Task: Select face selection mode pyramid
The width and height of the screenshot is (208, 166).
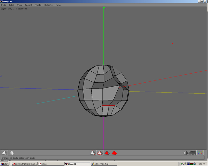Action: click(x=107, y=153)
